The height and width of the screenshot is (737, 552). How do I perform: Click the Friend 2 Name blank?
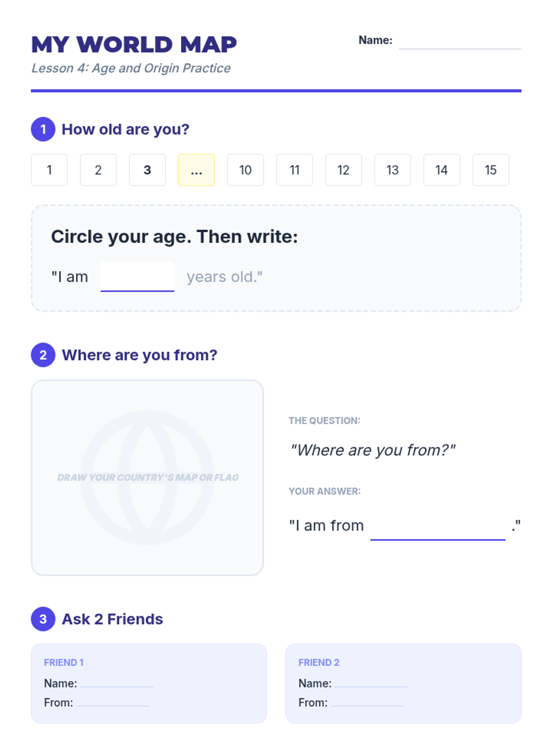(x=371, y=683)
